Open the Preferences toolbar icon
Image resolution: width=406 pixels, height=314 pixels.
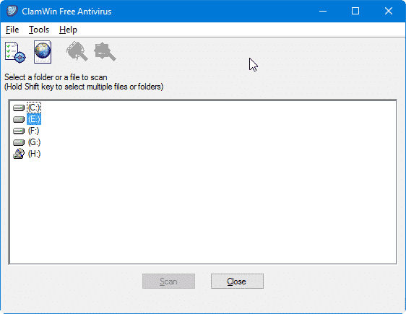coord(15,52)
